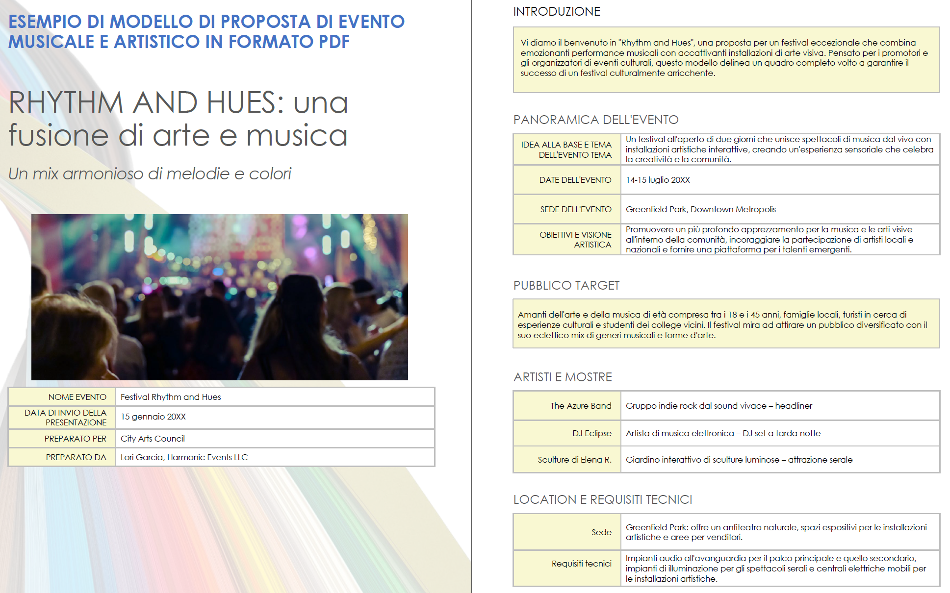Click "IDEA ALLA BASE E TEMA DELL'EVENTO" label
The image size is (950, 593).
click(x=567, y=149)
